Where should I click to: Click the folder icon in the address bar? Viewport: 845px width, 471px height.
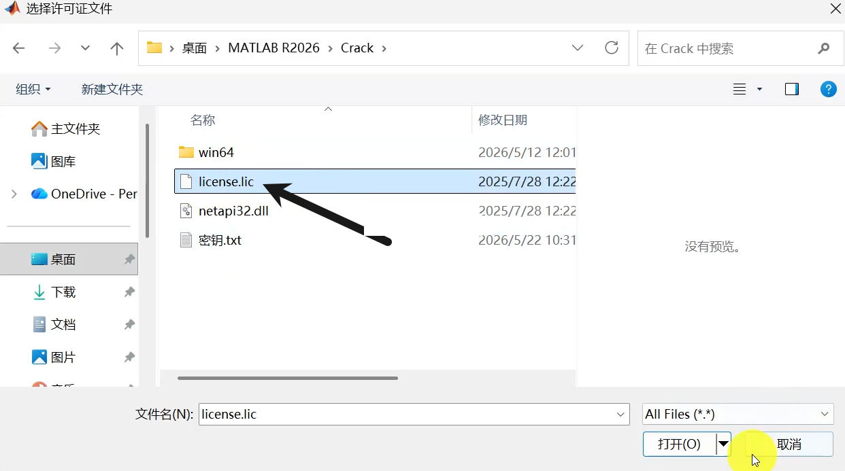pyautogui.click(x=154, y=48)
